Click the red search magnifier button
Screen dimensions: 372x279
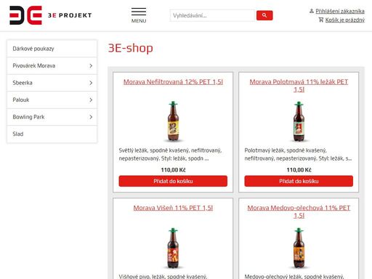[x=264, y=15]
